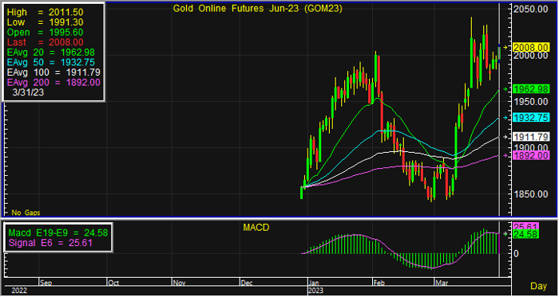
Task: Click the EAvg 100 = 1911.79 legend entry
Action: [x=54, y=72]
